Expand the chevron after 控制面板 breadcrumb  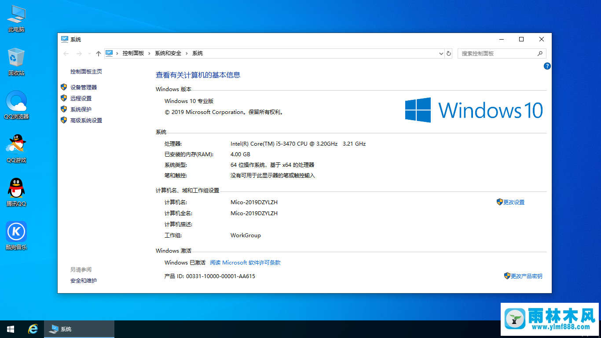pos(150,53)
